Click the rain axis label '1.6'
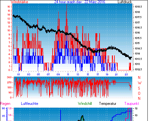The height and width of the screenshot is (121, 149). pyautogui.click(x=10, y=115)
